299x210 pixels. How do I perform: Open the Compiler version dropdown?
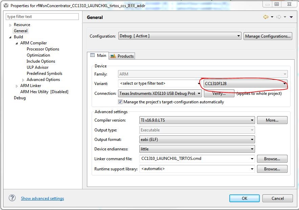pos(197,120)
